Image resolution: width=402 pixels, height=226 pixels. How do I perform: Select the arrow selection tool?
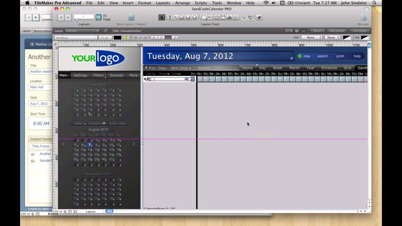pos(162,18)
